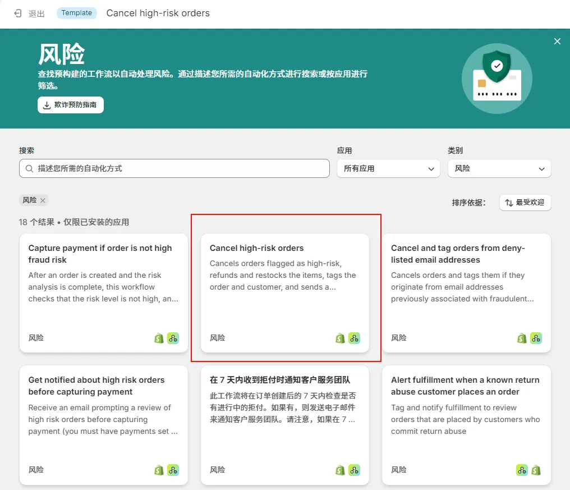Click 退出 to leave the template

36,13
